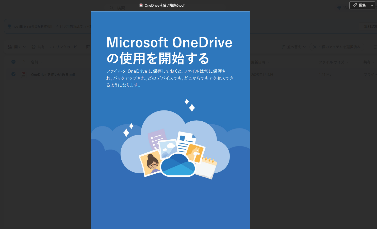This screenshot has width=377, height=229.
Task: Click the gift icon in the trial banner
Action: pyautogui.click(x=9, y=26)
